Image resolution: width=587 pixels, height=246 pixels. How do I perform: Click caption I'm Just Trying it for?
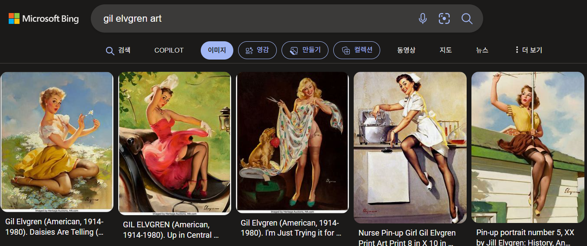point(290,228)
